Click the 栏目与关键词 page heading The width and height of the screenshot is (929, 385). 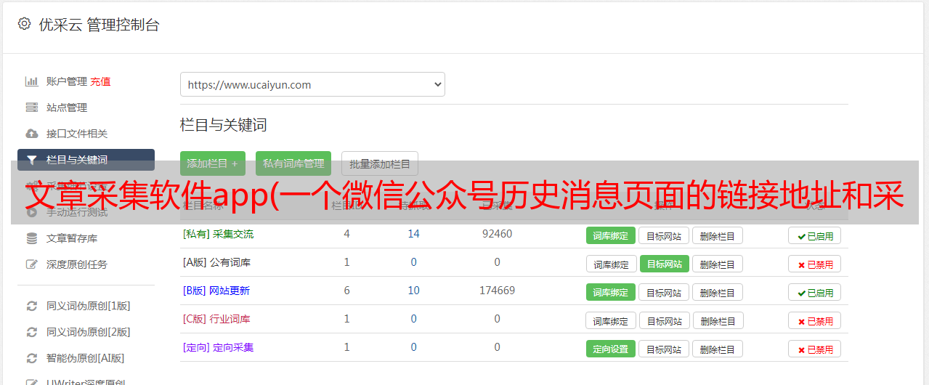click(x=223, y=125)
